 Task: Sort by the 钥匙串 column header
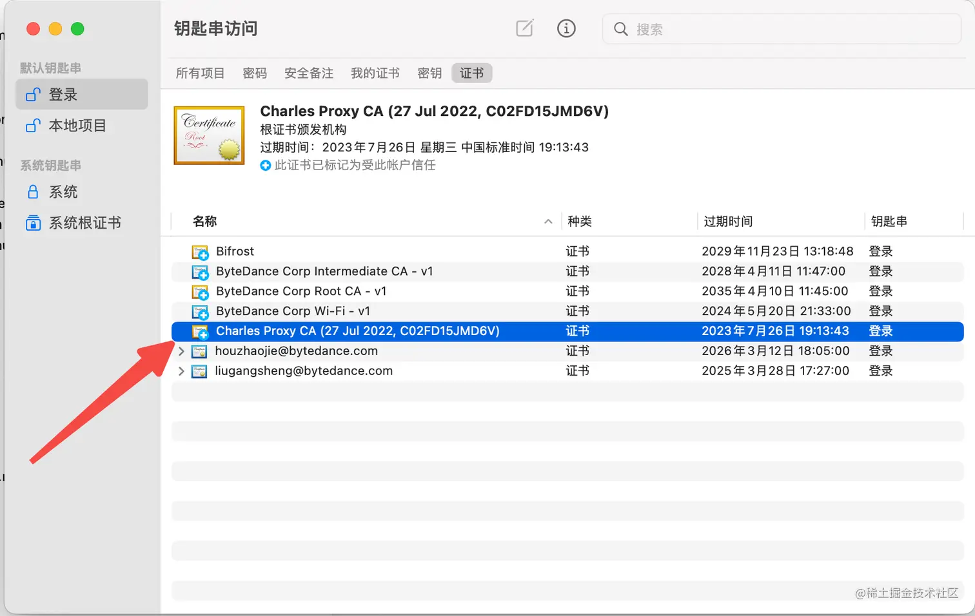[x=889, y=221]
